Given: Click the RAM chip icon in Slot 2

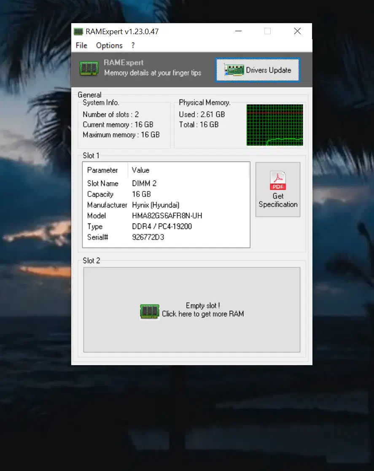Looking at the screenshot, I should tap(150, 312).
